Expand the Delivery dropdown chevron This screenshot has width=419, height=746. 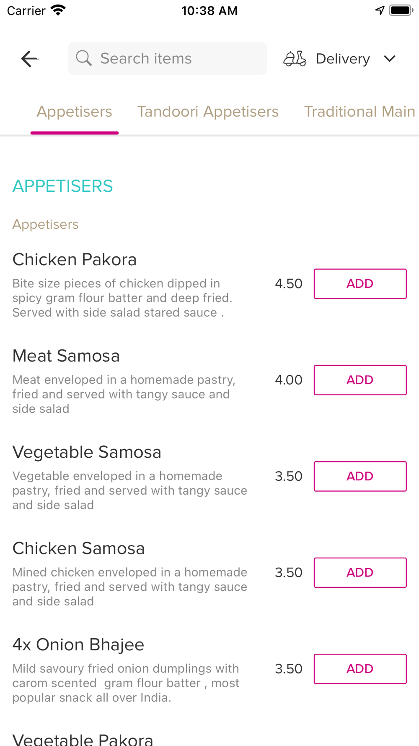coord(390,59)
